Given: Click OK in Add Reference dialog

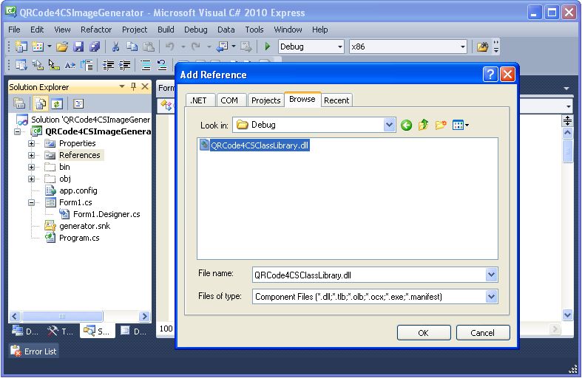Looking at the screenshot, I should (424, 333).
